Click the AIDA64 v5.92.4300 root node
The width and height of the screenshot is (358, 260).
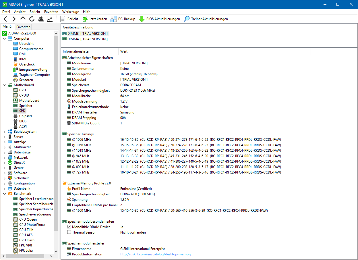point(22,33)
